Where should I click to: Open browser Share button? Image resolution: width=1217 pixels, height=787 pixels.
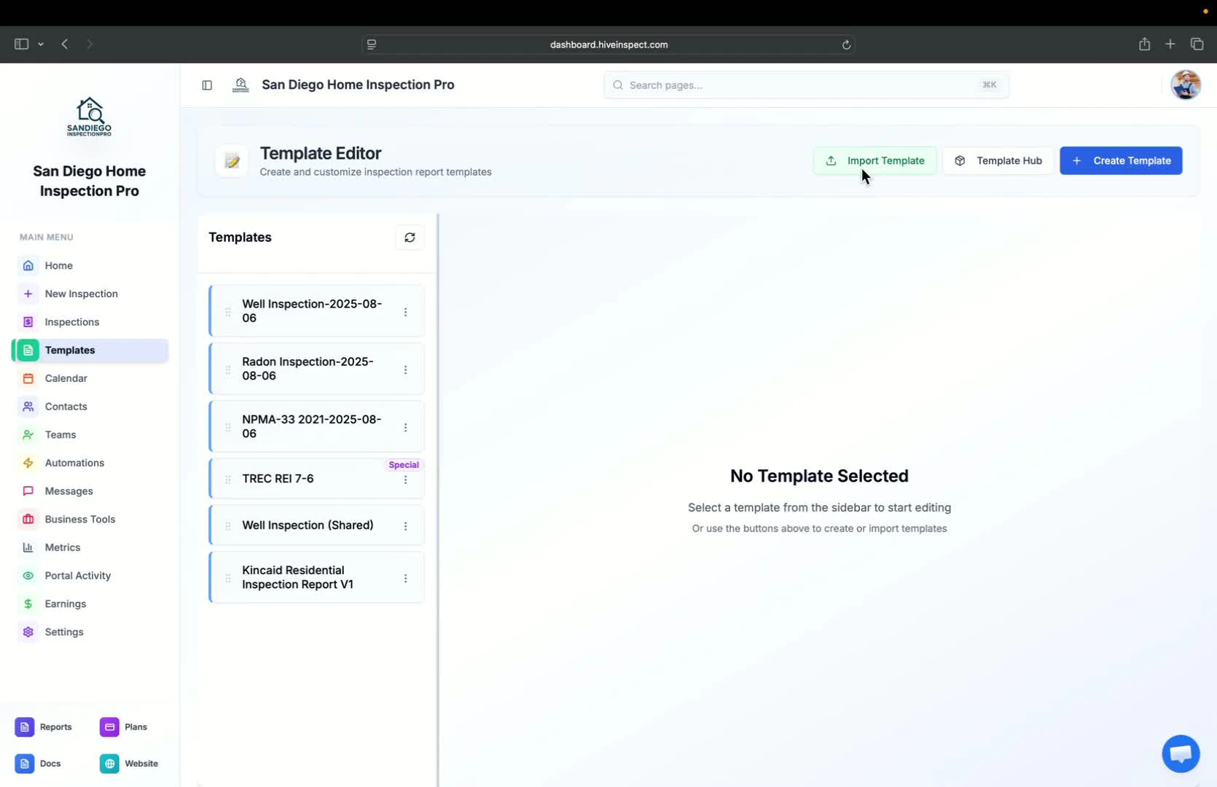[1144, 44]
